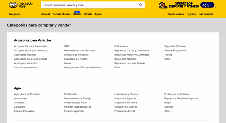The width and height of the screenshot is (226, 123).
Task: Select the Riego category
Action: [x=168, y=103]
